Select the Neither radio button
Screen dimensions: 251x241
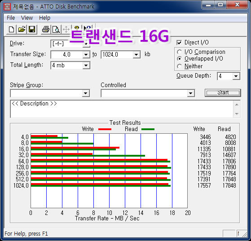tap(179, 66)
